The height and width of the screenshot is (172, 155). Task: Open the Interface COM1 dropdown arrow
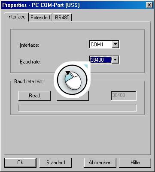coord(115,45)
